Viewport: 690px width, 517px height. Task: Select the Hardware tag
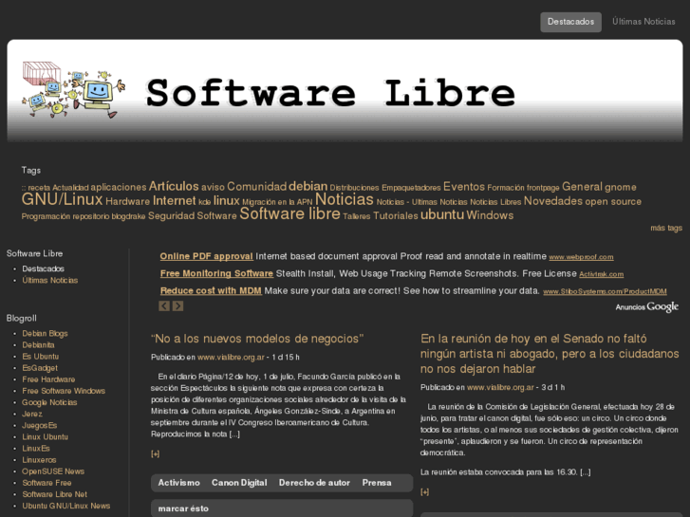point(127,201)
